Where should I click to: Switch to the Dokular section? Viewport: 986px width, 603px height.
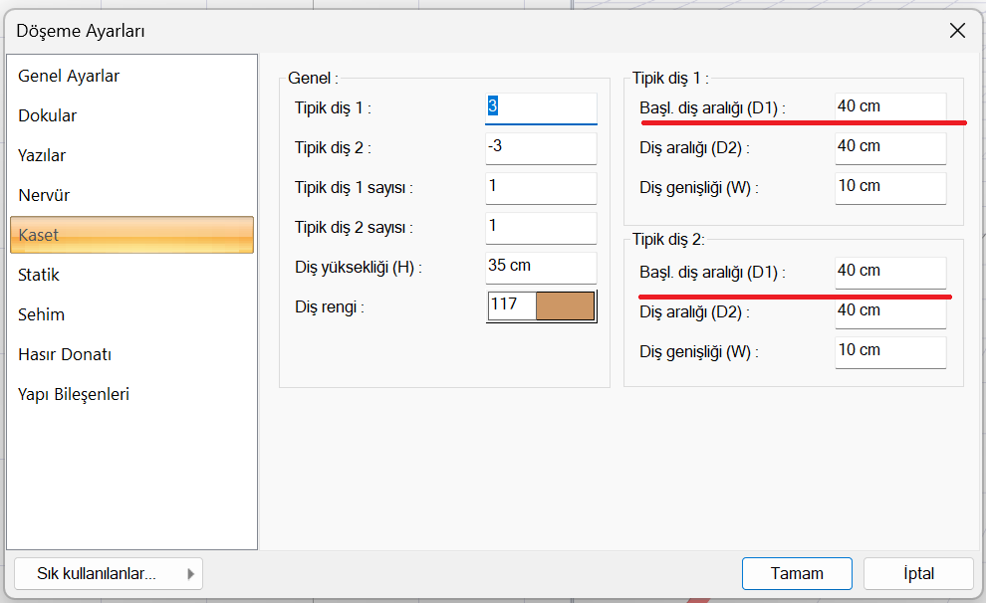tap(48, 116)
